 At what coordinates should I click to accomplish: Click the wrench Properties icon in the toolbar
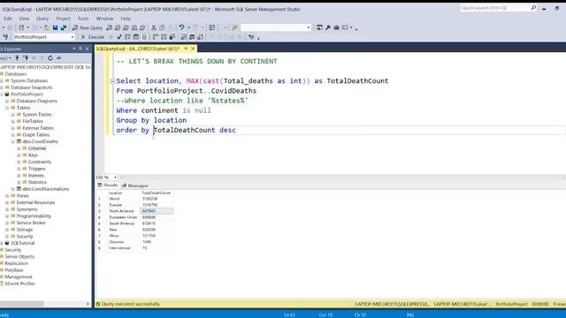pyautogui.click(x=328, y=27)
